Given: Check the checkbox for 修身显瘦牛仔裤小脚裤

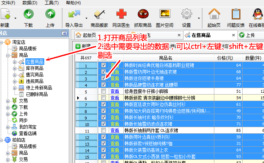Looking at the screenshot, I should [x=103, y=91].
